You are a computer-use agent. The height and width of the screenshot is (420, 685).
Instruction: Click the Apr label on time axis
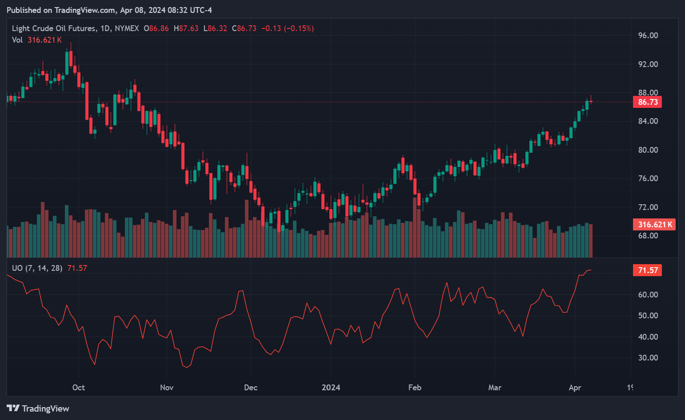point(575,388)
